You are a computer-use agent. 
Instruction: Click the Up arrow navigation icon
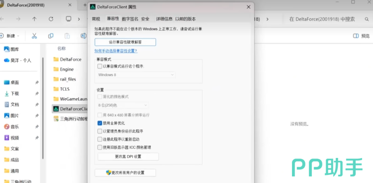(x=34, y=19)
